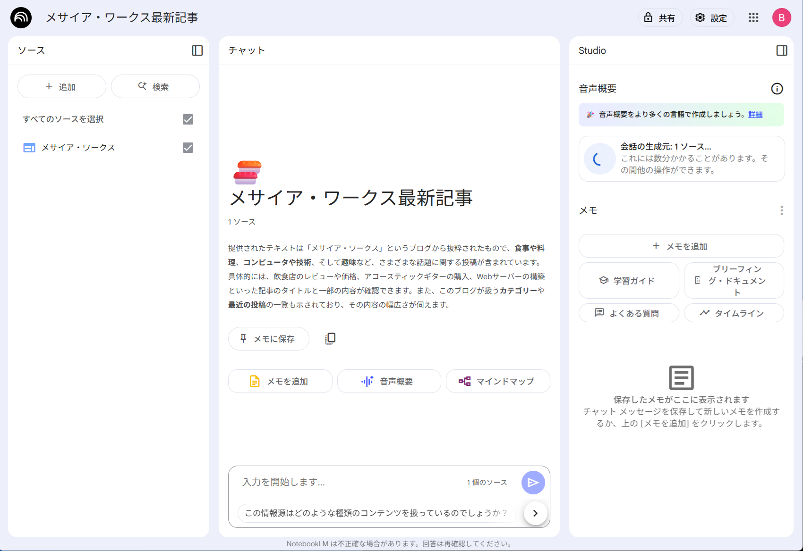Image resolution: width=803 pixels, height=551 pixels.
Task: Click メモに保存 button
Action: coord(269,339)
